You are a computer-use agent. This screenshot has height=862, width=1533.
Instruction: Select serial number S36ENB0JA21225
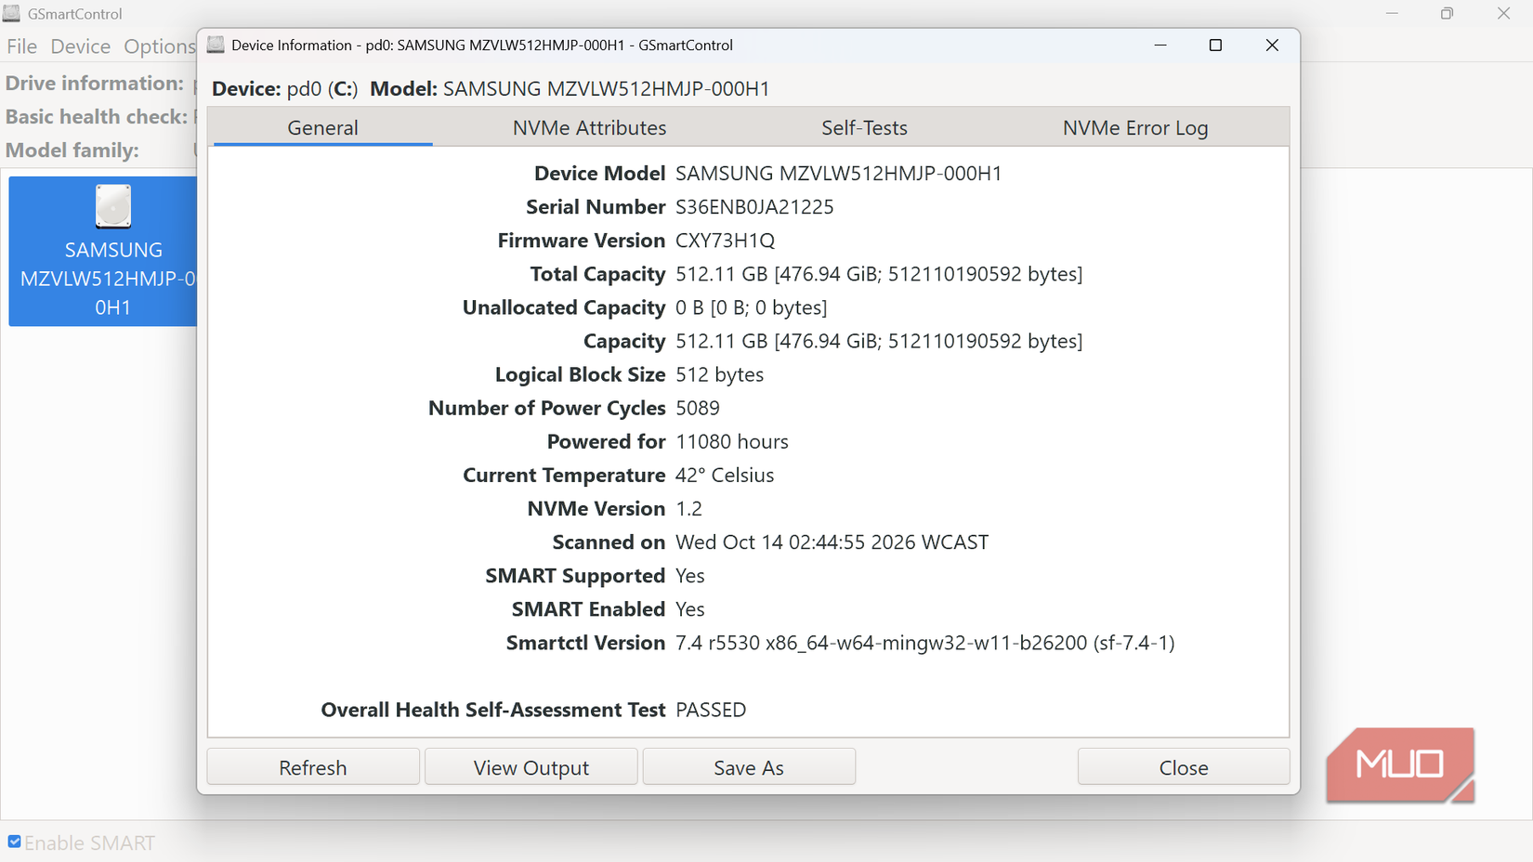pyautogui.click(x=754, y=207)
